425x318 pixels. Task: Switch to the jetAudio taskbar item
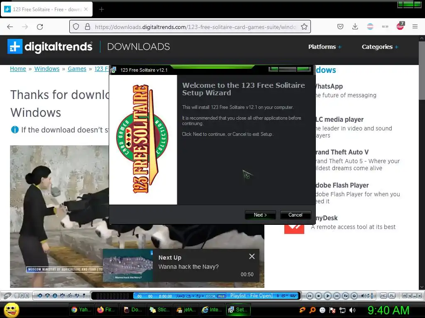pos(186,310)
